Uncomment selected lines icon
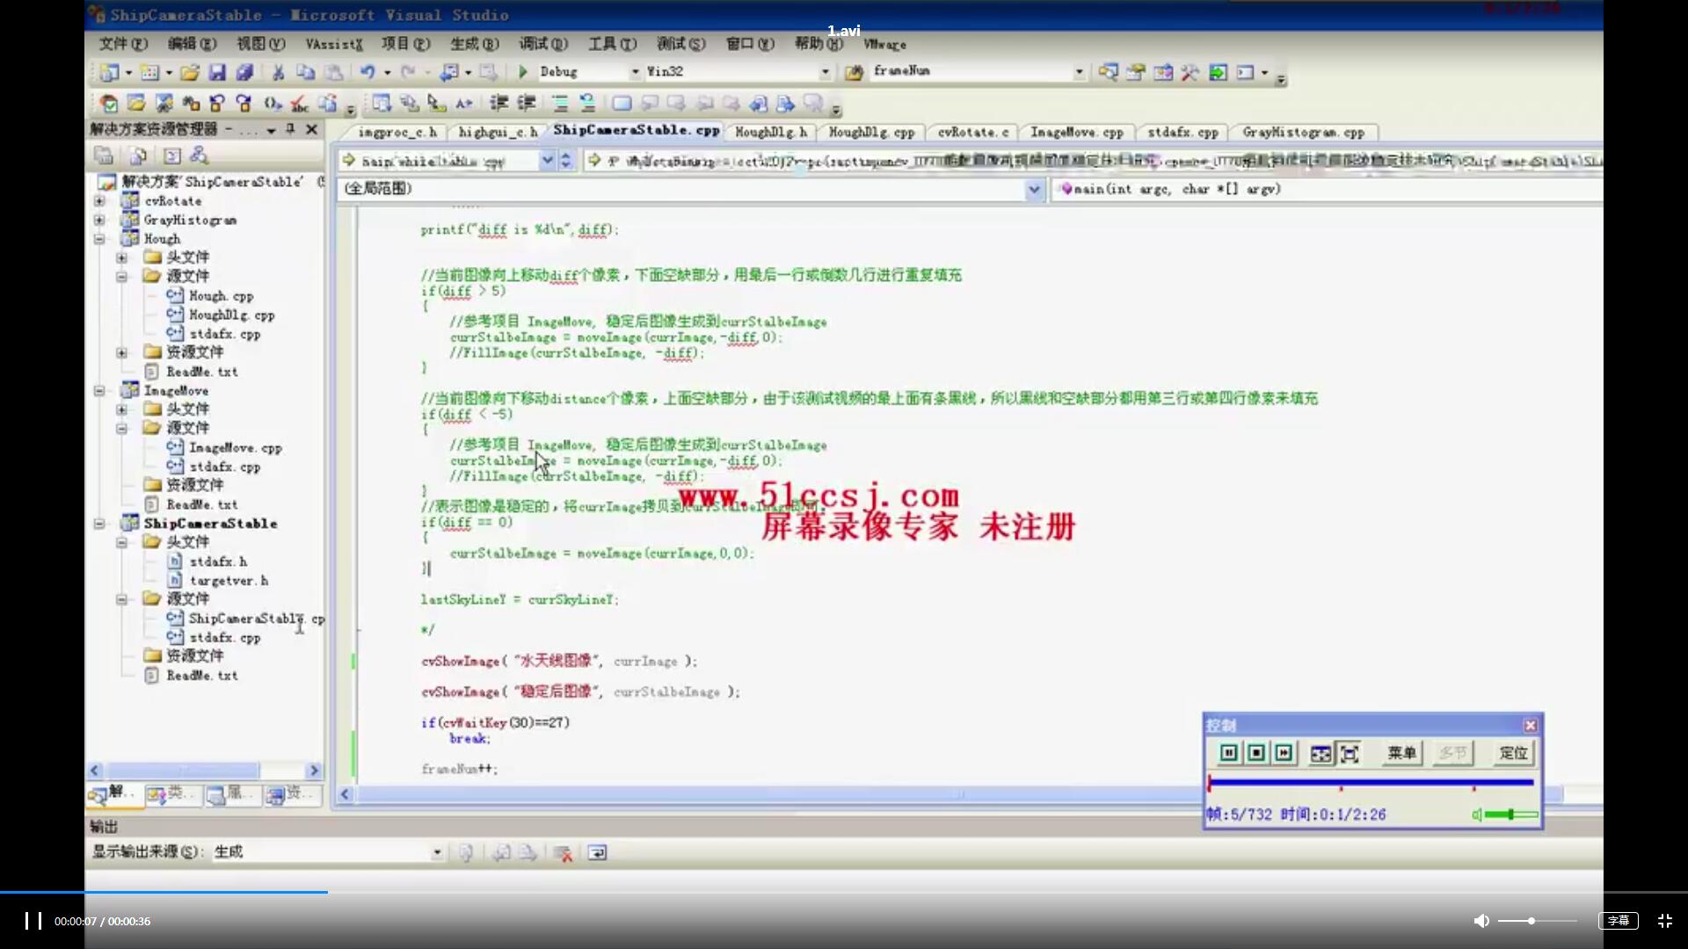 587,104
